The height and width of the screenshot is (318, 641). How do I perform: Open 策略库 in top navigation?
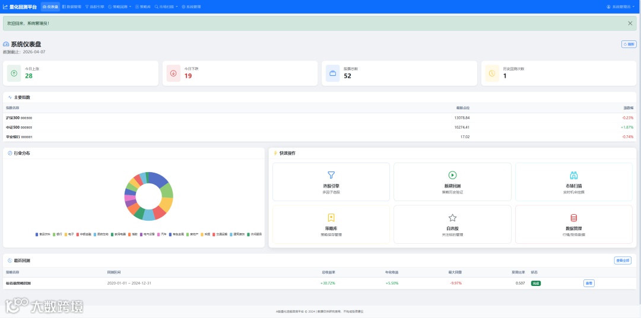click(143, 7)
